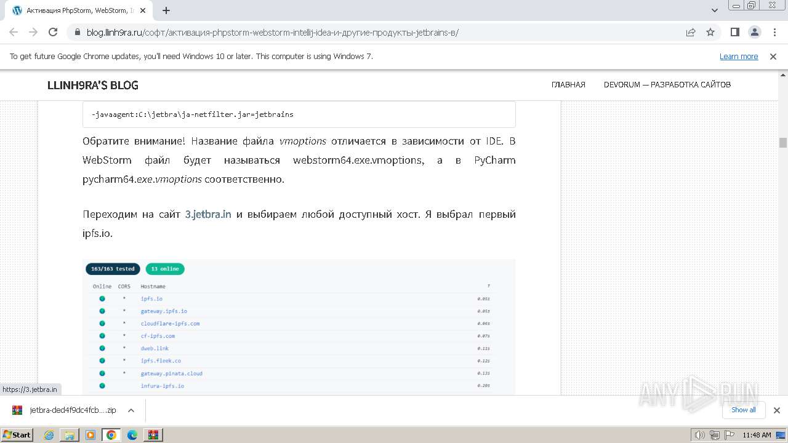The height and width of the screenshot is (443, 788).
Task: Click the 163/163 tested badge
Action: pyautogui.click(x=113, y=269)
